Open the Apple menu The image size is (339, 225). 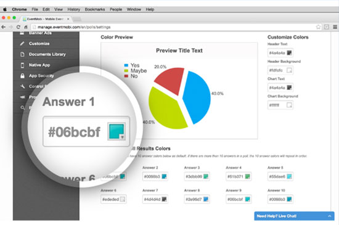pyautogui.click(x=5, y=9)
